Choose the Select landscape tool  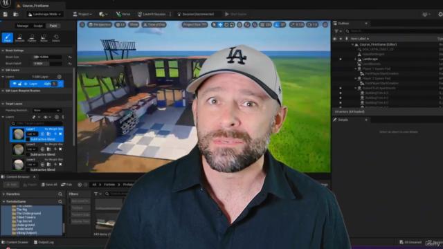[56, 37]
